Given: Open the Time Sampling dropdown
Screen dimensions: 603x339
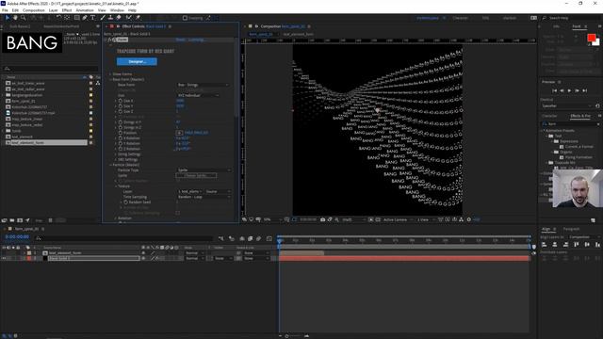Looking at the screenshot, I should pyautogui.click(x=204, y=197).
